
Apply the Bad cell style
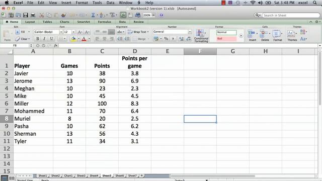[226, 39]
